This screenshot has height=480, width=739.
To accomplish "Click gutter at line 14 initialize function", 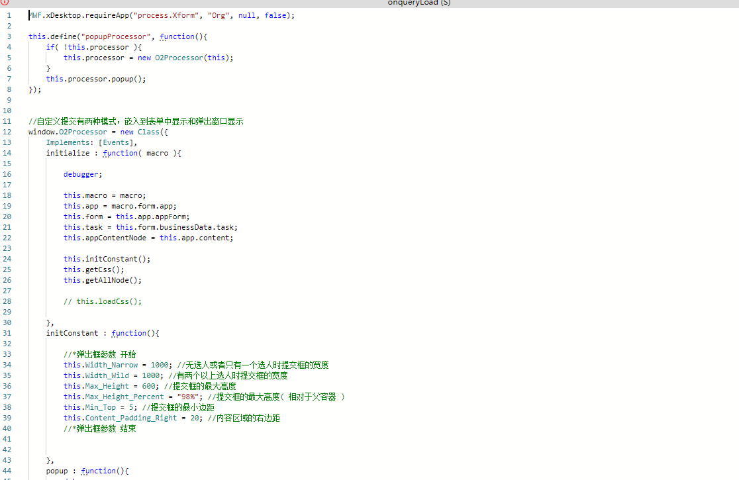I will coord(9,153).
